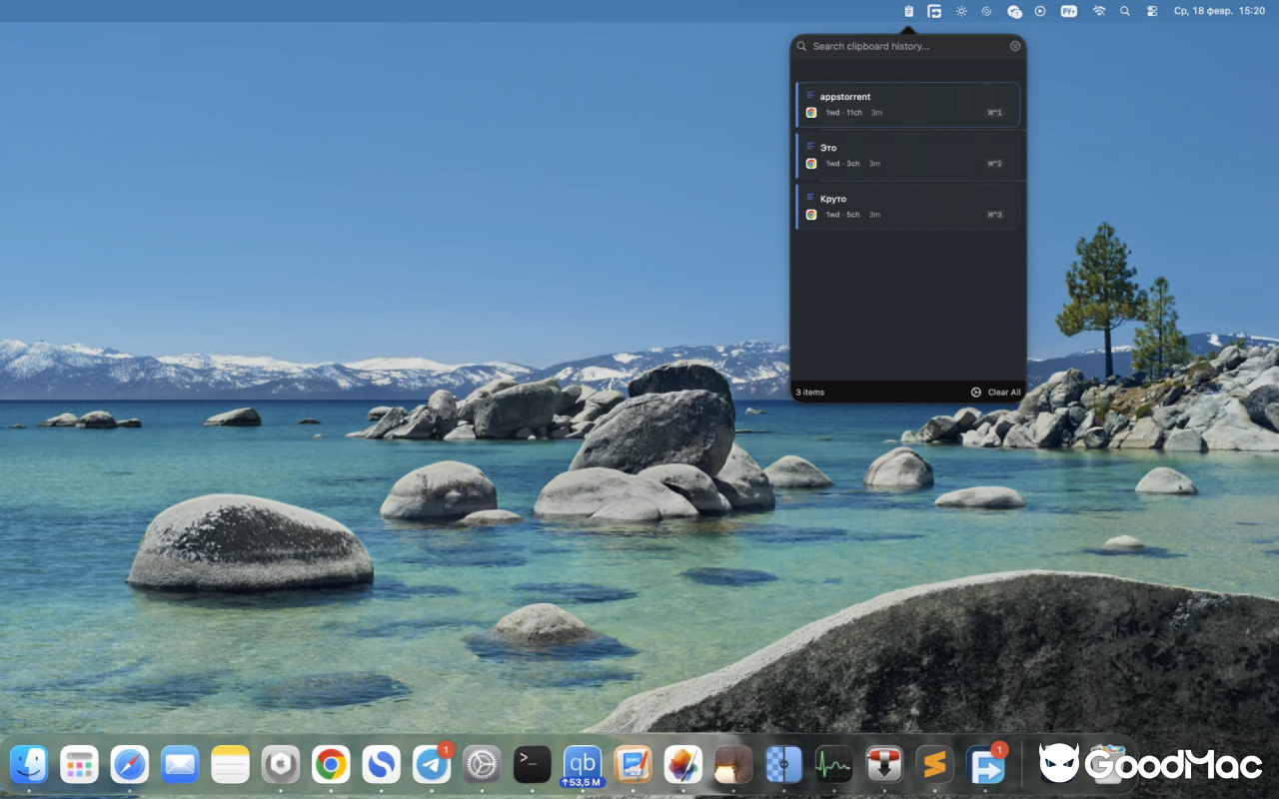Open System Settings from the Dock
This screenshot has width=1279, height=799.
[x=482, y=764]
